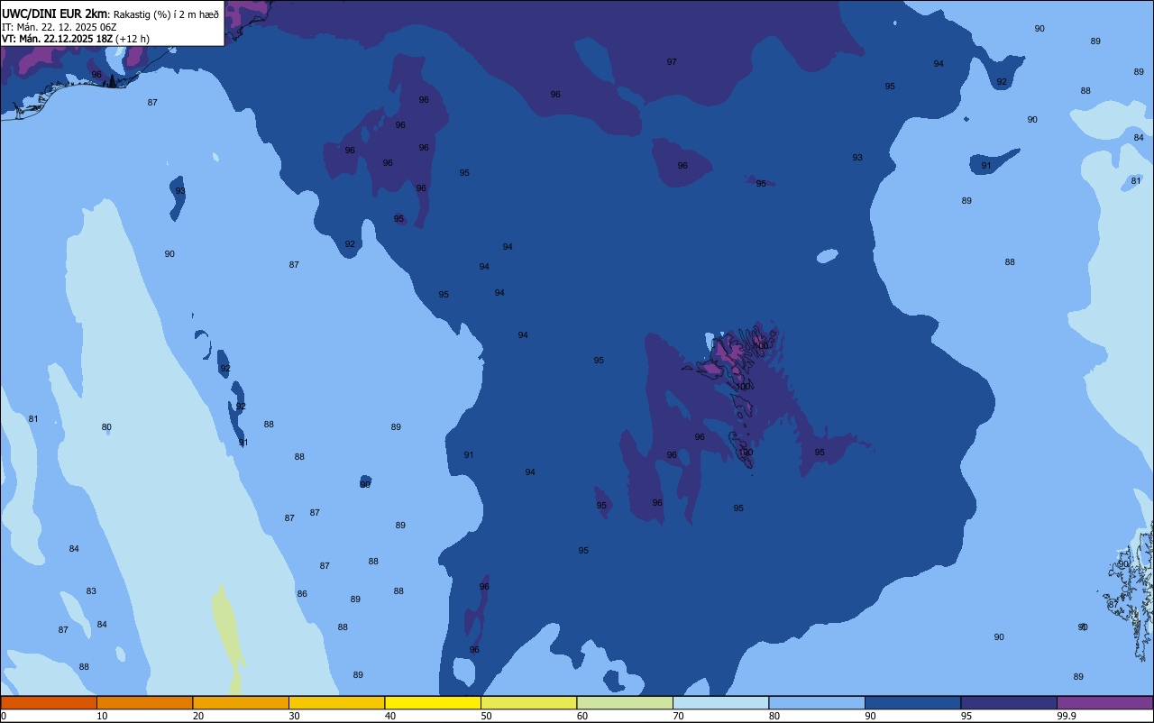Pick the 50–60 pale yellow-green legend block
The height and width of the screenshot is (723, 1154).
coord(528,702)
